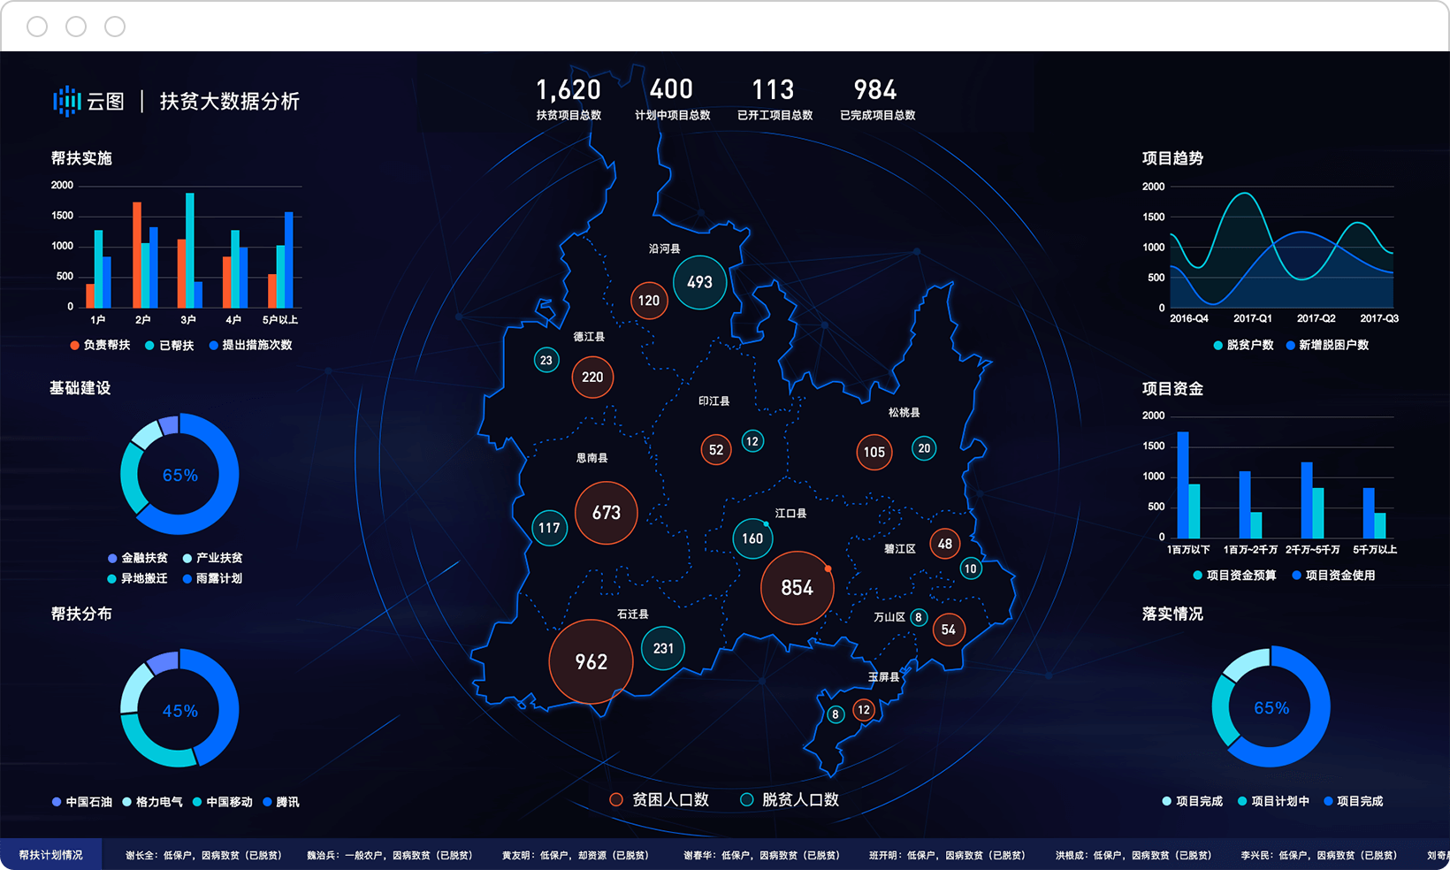Click the 120 bubble in 沿河县
The height and width of the screenshot is (870, 1450).
[x=649, y=301]
